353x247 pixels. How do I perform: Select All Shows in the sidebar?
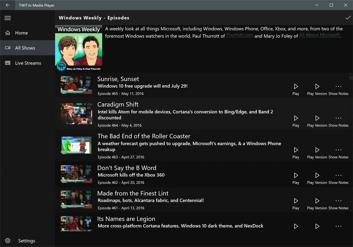[27, 48]
